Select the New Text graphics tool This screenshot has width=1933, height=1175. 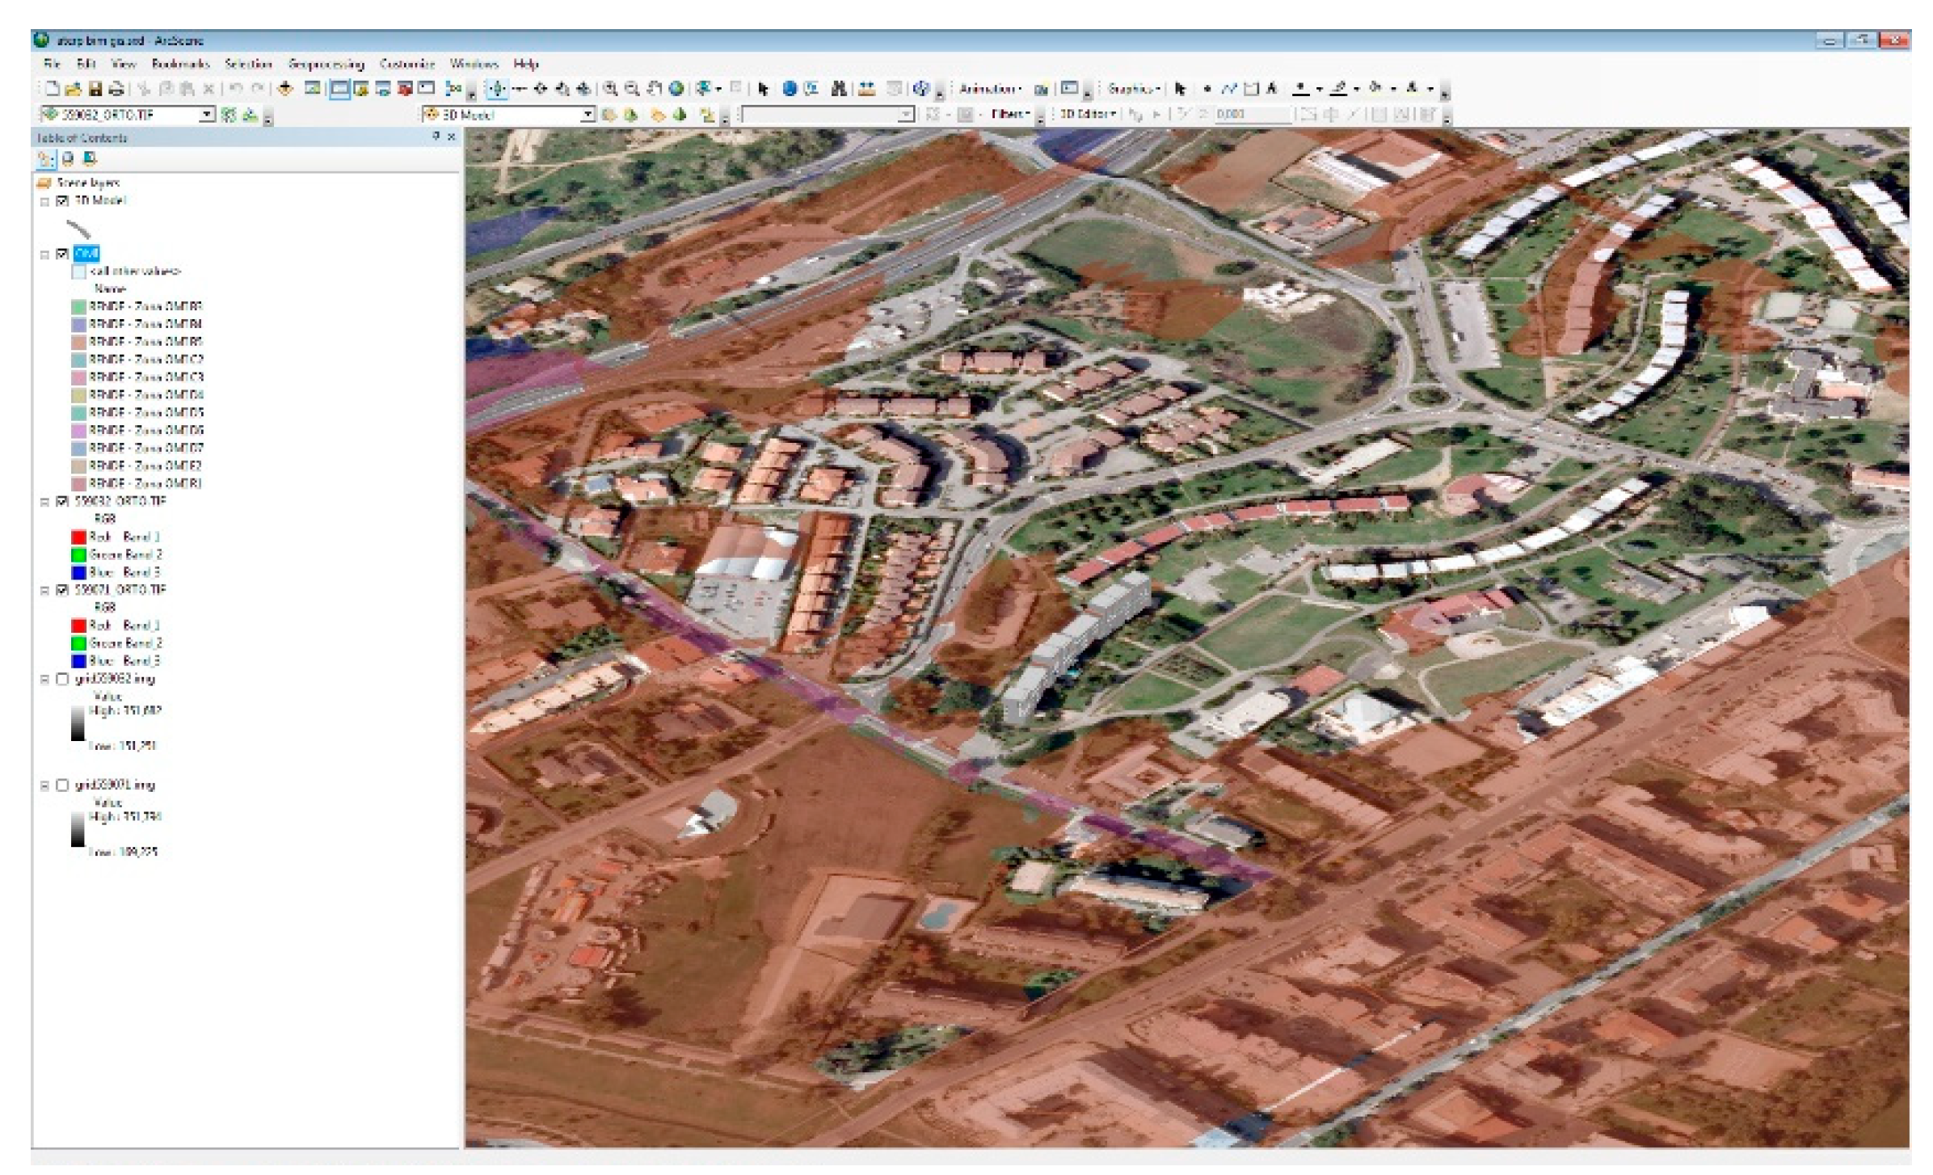coord(1271,89)
